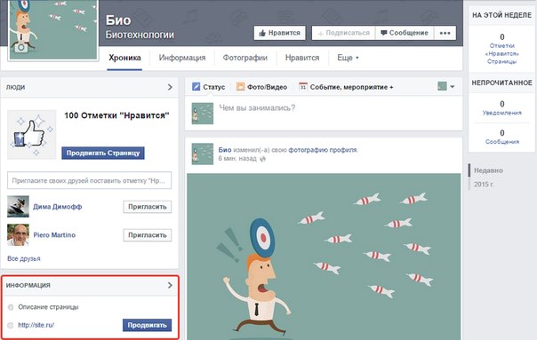
Task: Click the Био avatar in post header
Action: click(203, 154)
